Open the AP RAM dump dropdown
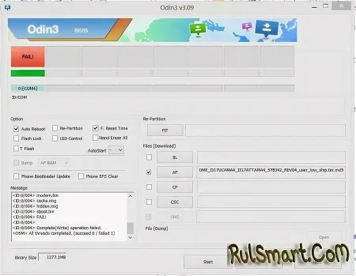Viewport: 356px width, 276px height. point(54,163)
